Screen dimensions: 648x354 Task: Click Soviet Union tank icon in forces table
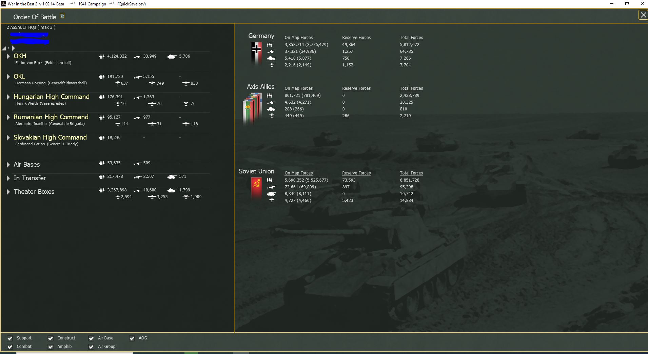coord(271,194)
